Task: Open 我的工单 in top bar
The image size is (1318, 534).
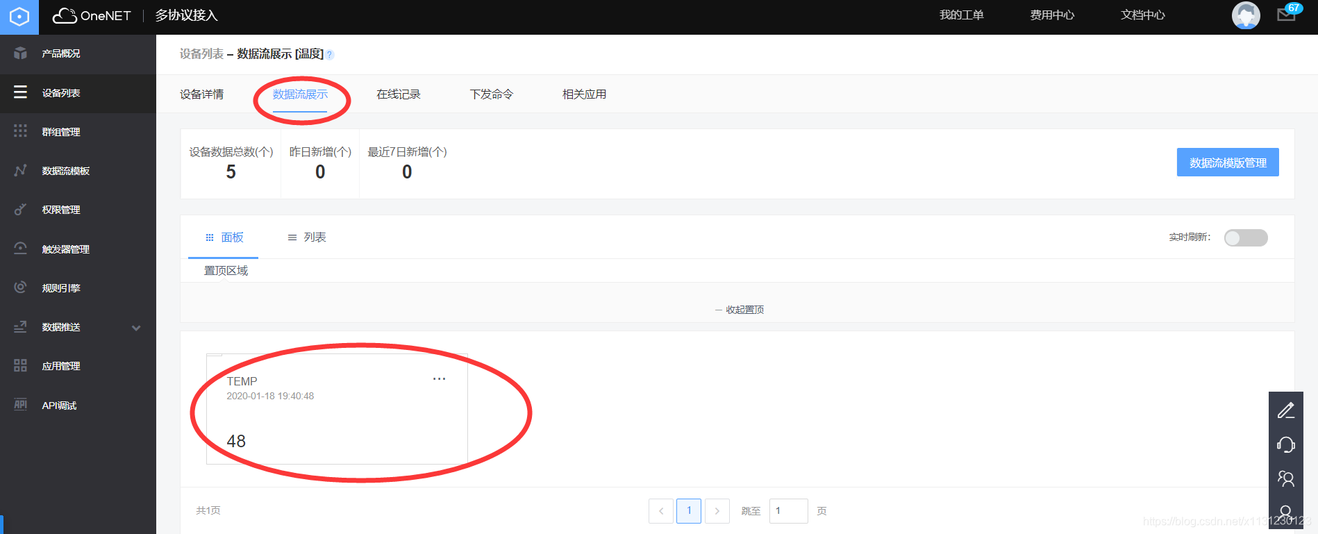Action: [x=962, y=15]
